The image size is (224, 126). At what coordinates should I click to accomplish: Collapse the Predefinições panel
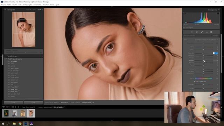tap(5, 56)
